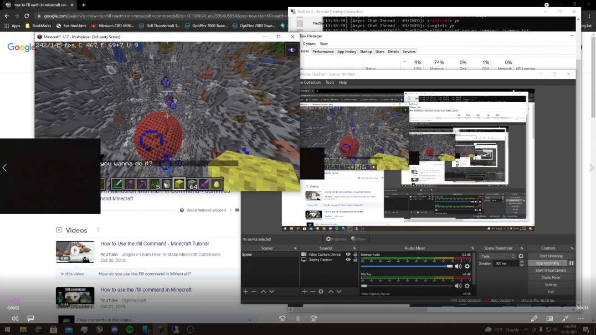The width and height of the screenshot is (596, 335).
Task: Open Sources panel dock menu icon
Action: [x=354, y=248]
